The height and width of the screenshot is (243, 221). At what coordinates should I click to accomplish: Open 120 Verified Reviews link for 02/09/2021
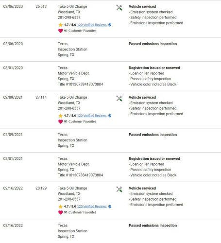[92, 116]
